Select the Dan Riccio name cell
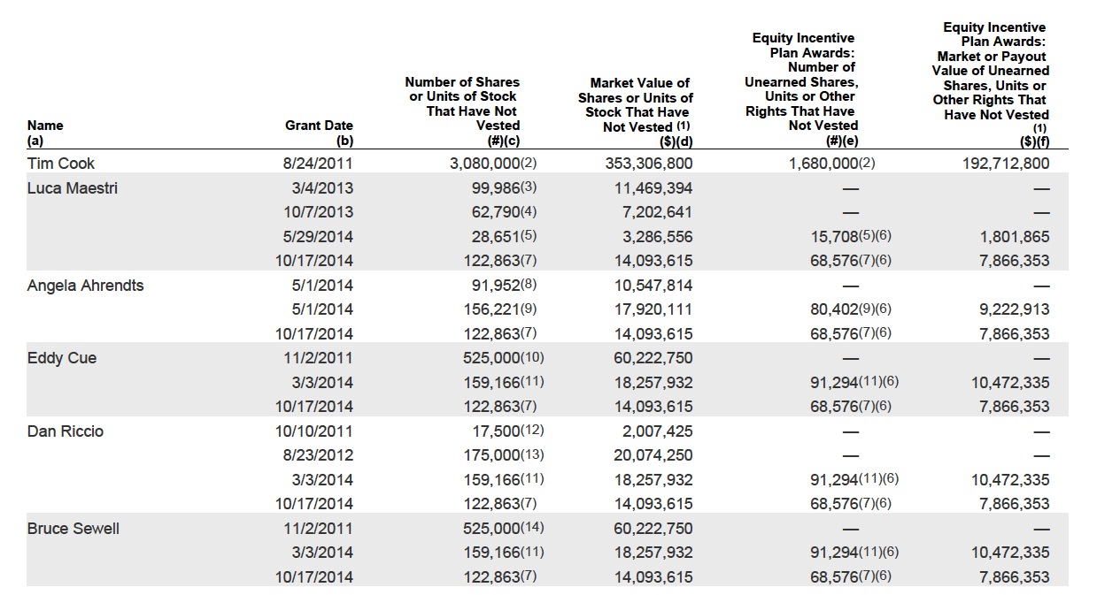 click(66, 431)
